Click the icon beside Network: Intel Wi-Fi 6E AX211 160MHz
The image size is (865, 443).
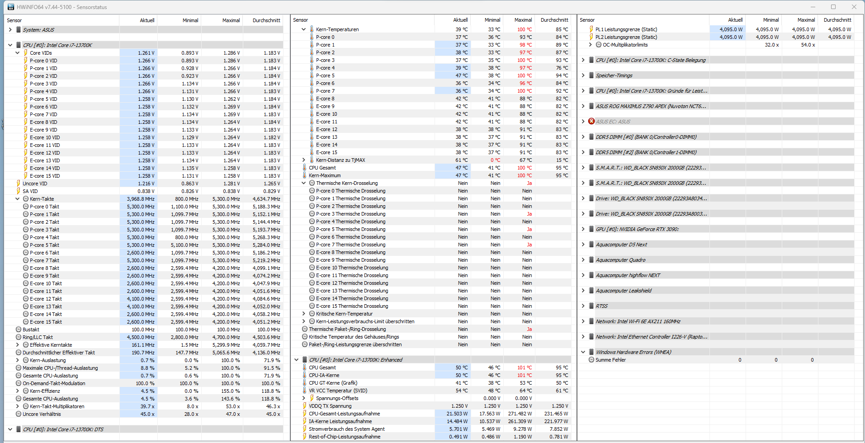click(591, 321)
